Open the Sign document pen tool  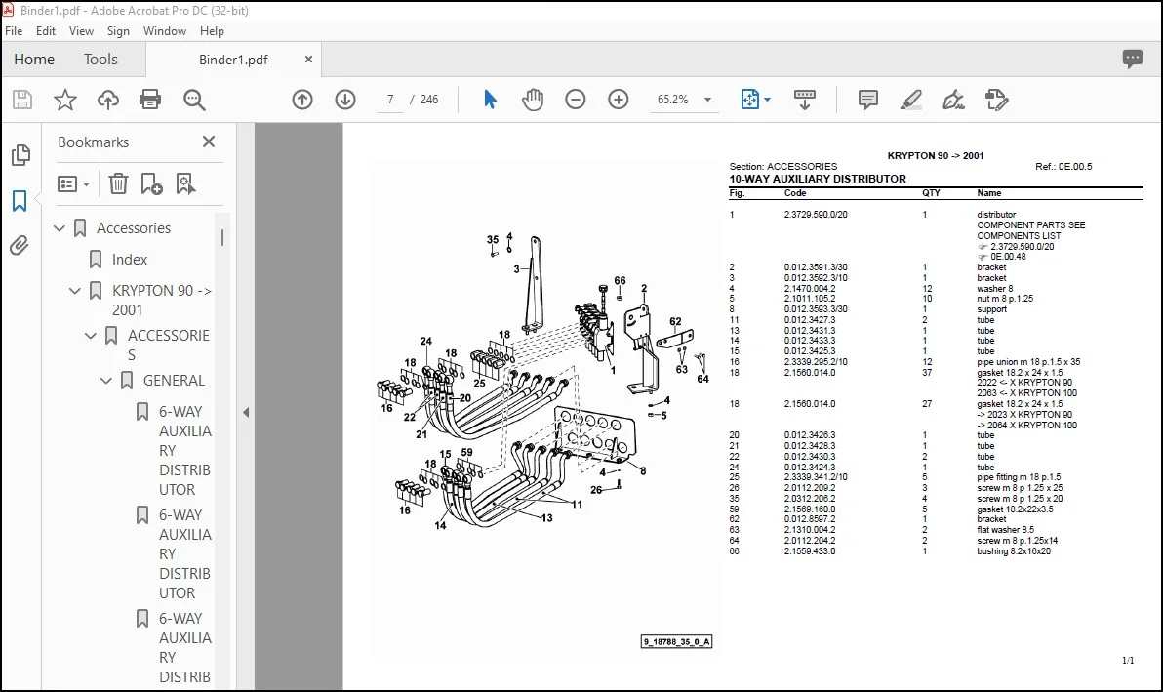pos(953,100)
